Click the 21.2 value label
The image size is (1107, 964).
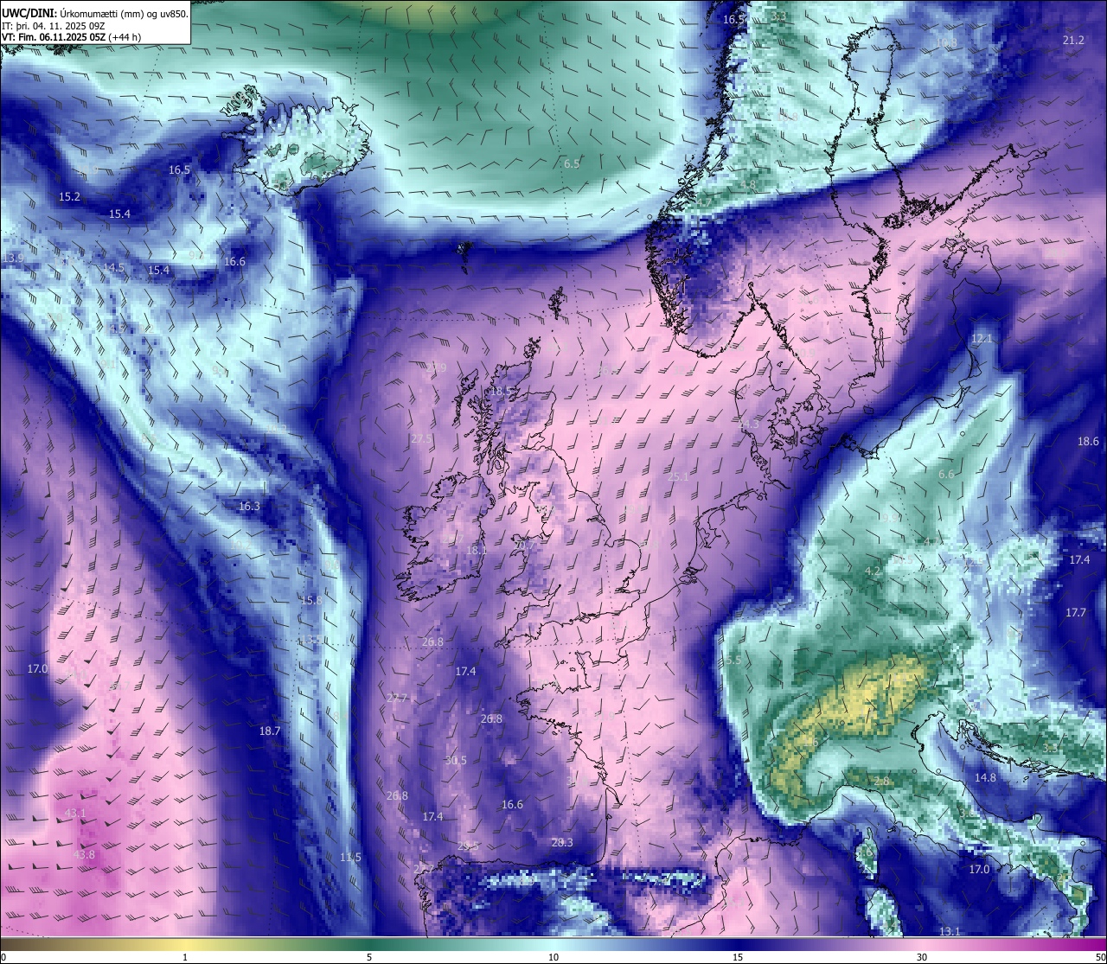click(x=1073, y=41)
